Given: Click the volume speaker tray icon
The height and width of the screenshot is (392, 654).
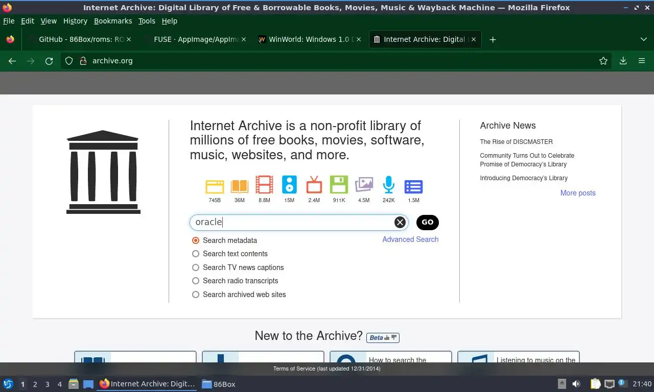Looking at the screenshot, I should tap(576, 384).
